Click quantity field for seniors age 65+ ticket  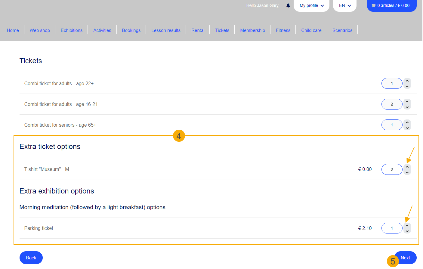coord(392,125)
